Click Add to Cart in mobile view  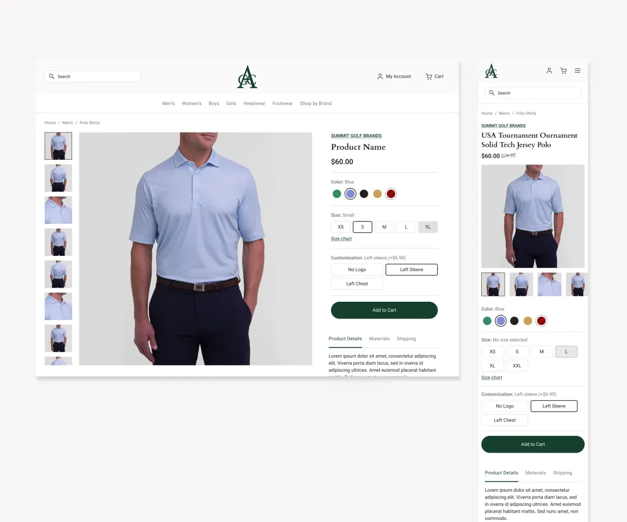click(533, 444)
